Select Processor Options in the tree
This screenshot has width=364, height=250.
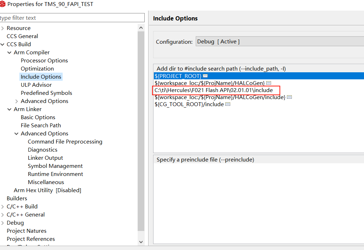click(44, 61)
